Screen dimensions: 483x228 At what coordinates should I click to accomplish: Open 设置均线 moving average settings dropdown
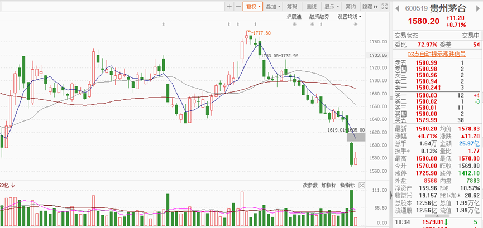(x=350, y=17)
